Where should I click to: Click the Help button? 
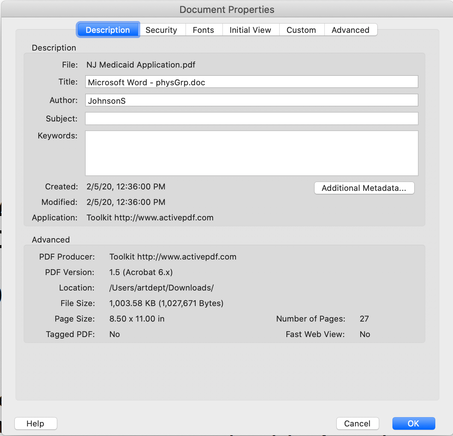point(35,423)
